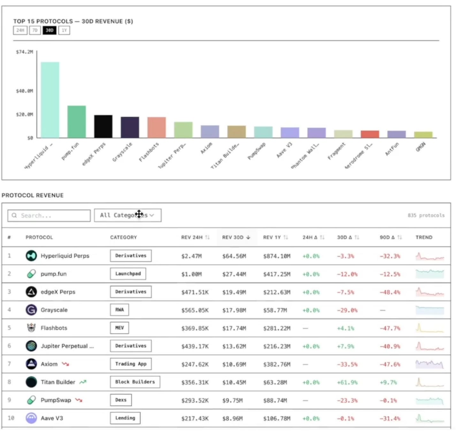The width and height of the screenshot is (465, 436).
Task: Click the Hyperliquid Perps protocol logo
Action: coord(31,256)
